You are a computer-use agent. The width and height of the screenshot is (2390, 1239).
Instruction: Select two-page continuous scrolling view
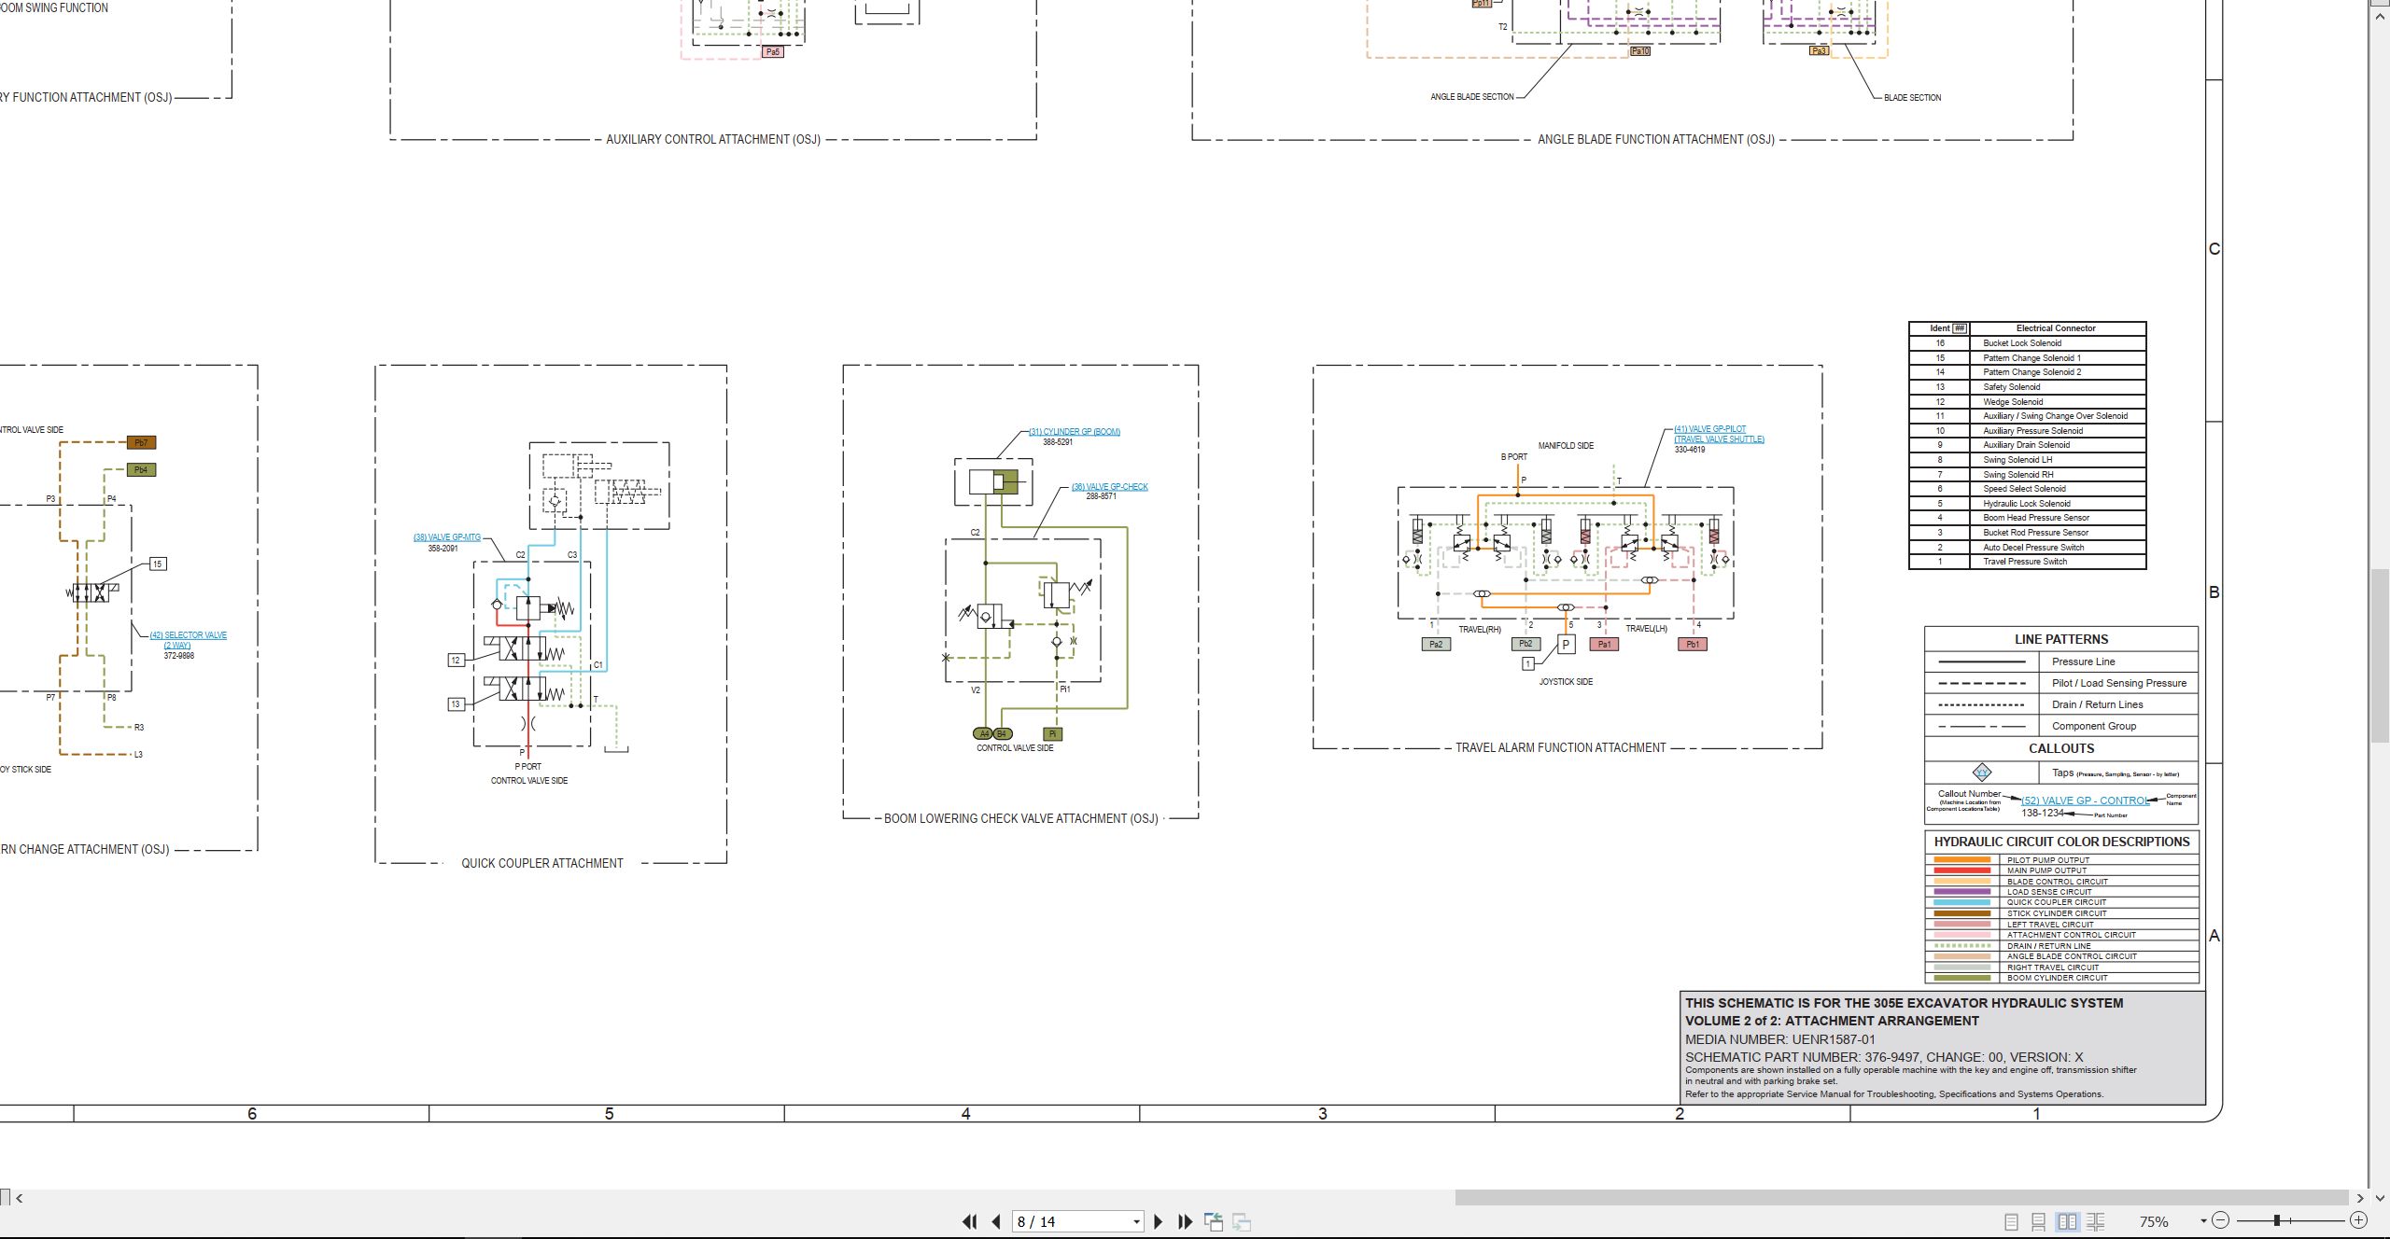2095,1221
